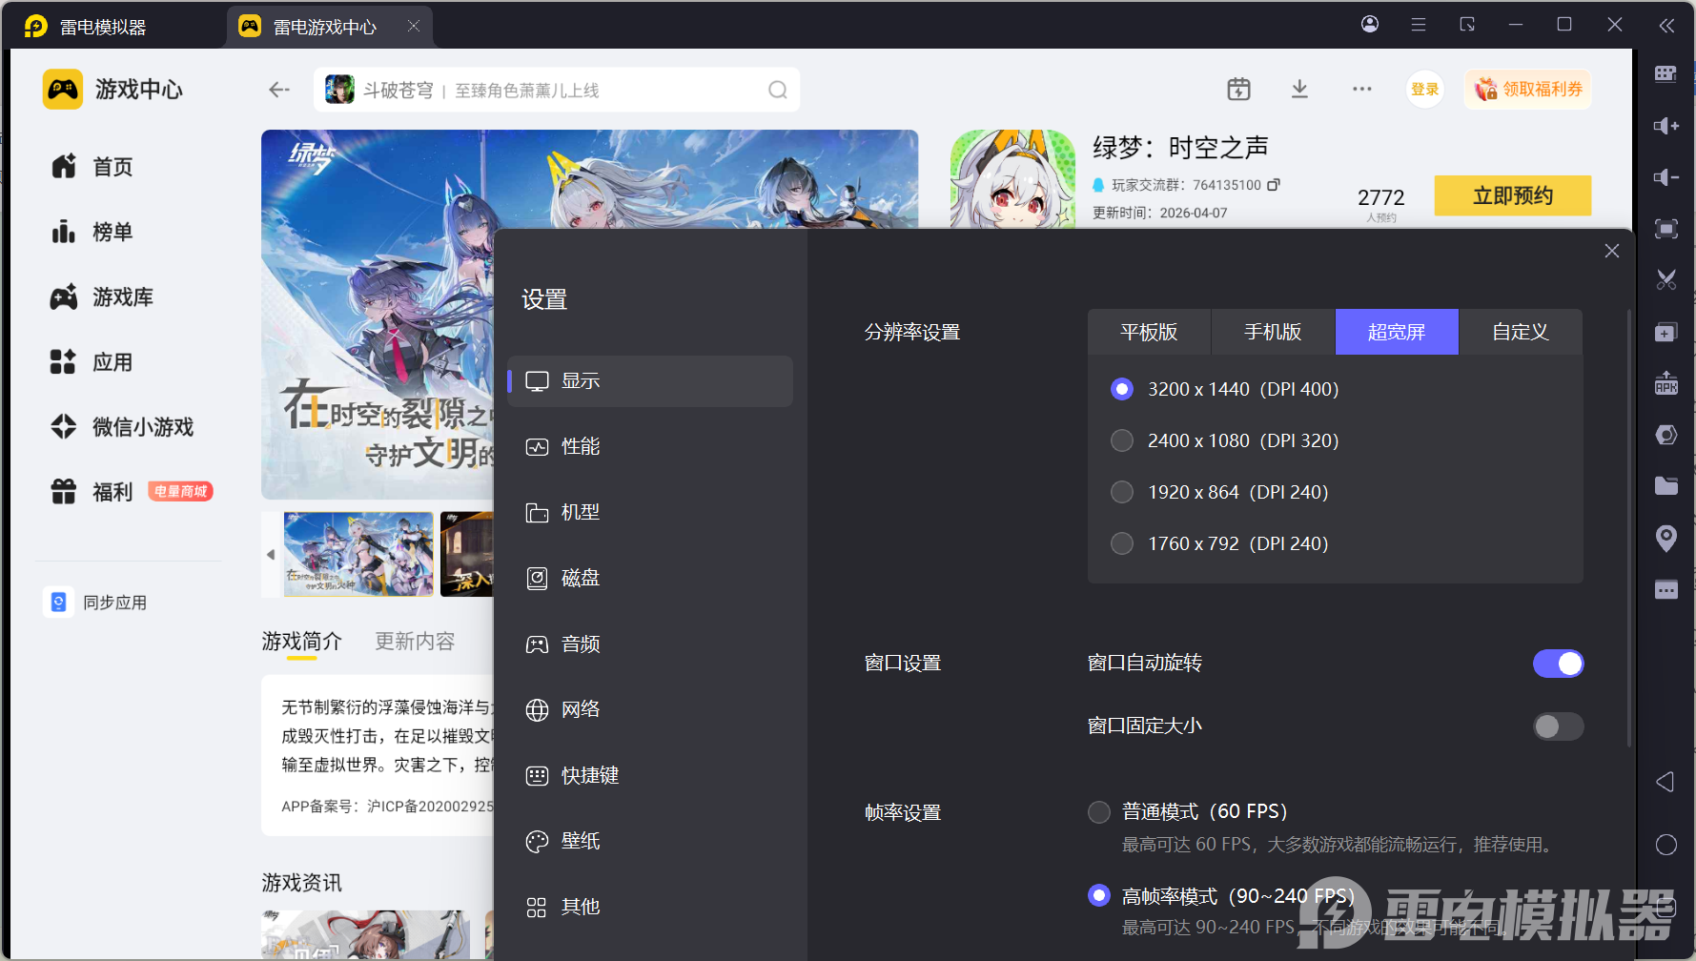The image size is (1696, 961).
Task: Click the volume up icon
Action: (x=1665, y=126)
